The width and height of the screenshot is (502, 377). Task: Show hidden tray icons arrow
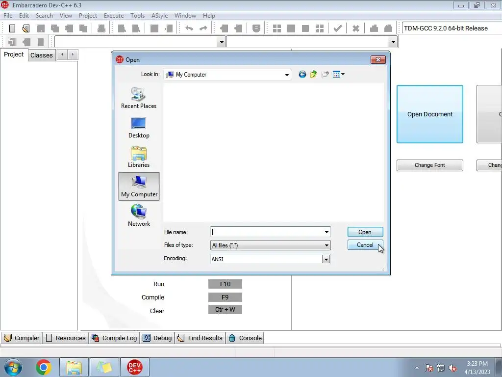pos(417,368)
